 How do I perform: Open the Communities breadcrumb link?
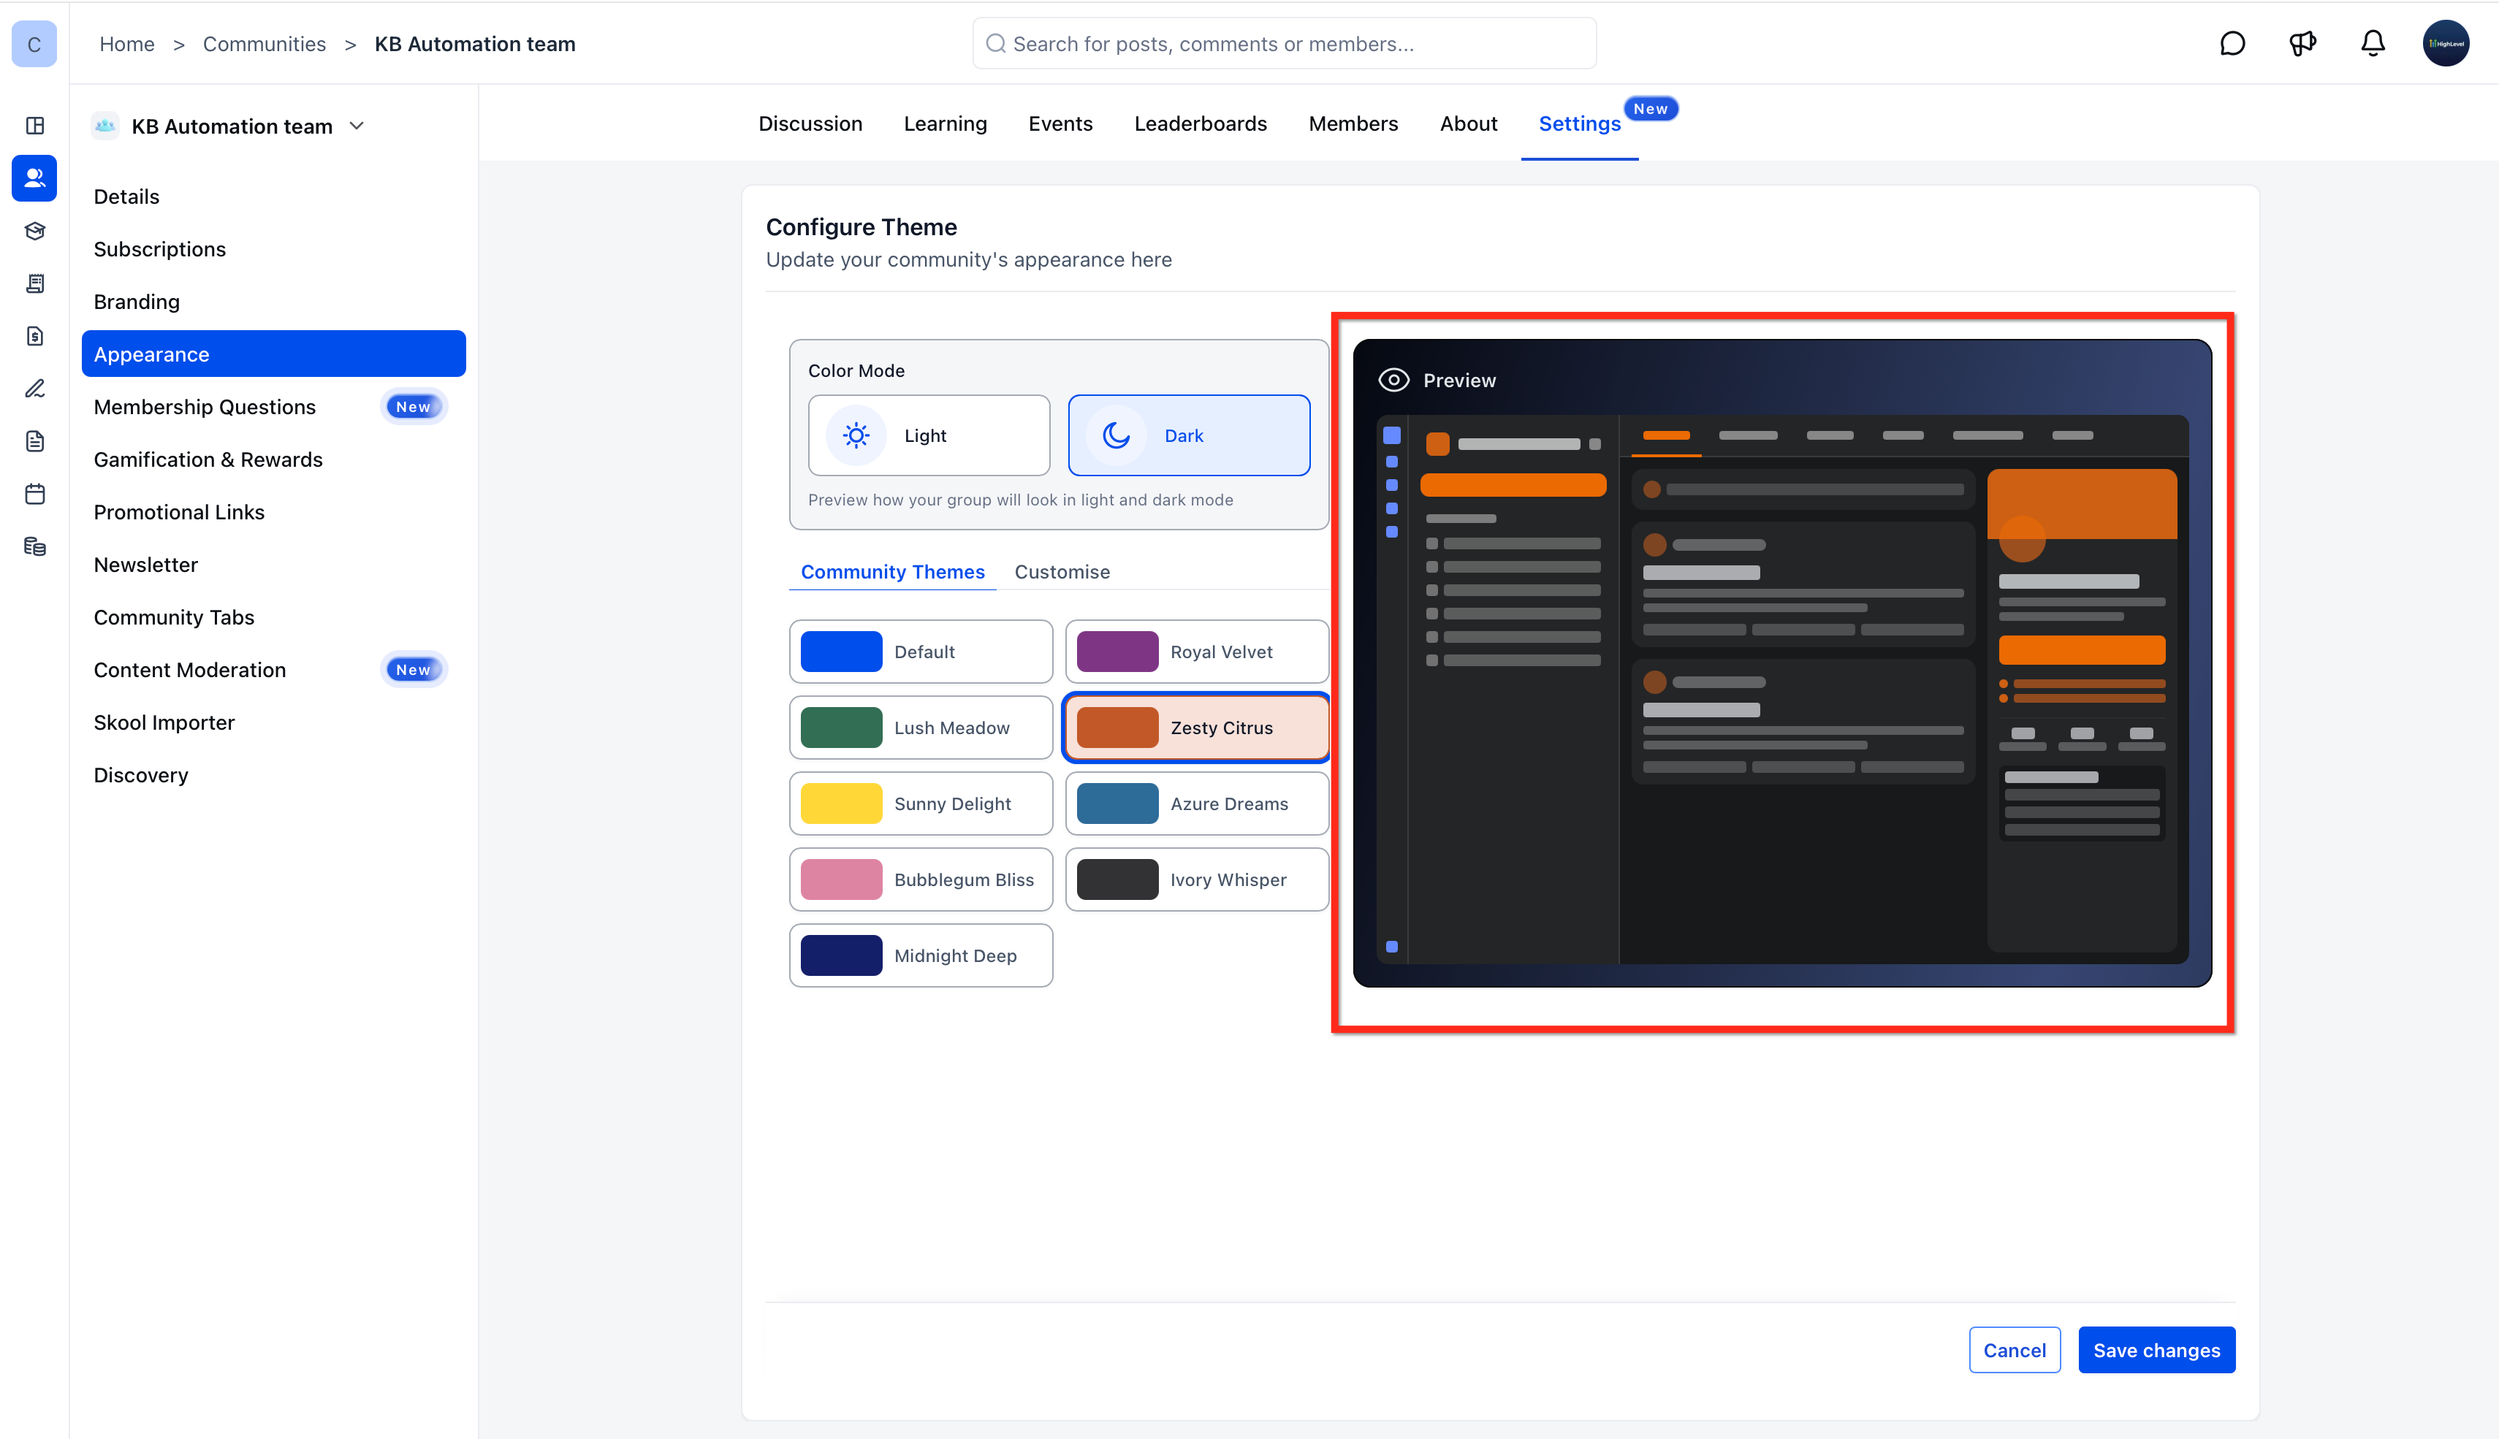[x=264, y=44]
